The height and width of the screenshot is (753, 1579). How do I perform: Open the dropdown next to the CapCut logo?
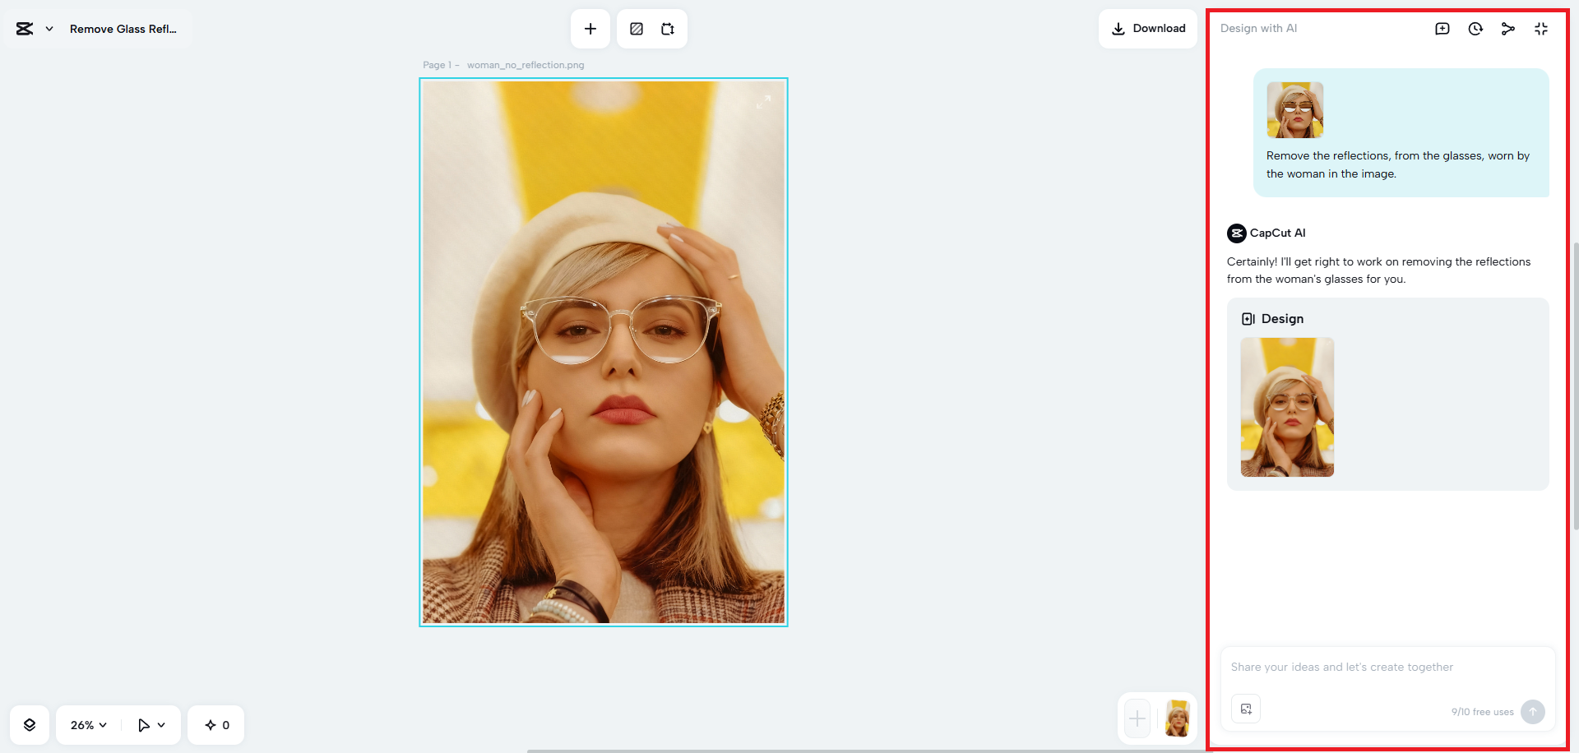tap(49, 28)
